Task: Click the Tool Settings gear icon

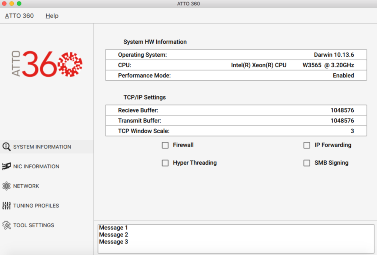Action: [7, 225]
